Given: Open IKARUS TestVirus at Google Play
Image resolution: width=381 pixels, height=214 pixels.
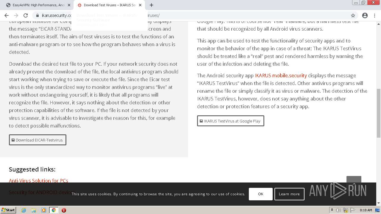Looking at the screenshot, I should pyautogui.click(x=230, y=121).
